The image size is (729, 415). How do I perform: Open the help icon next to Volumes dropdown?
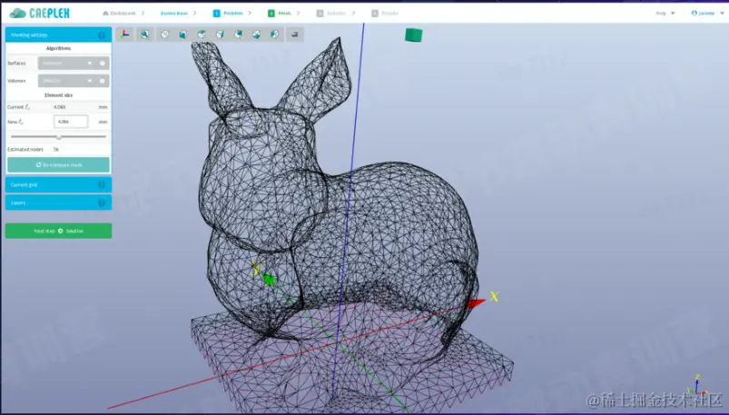(x=103, y=81)
